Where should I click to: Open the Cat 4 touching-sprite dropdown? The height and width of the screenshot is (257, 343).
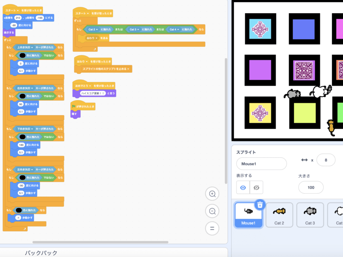tap(174, 30)
